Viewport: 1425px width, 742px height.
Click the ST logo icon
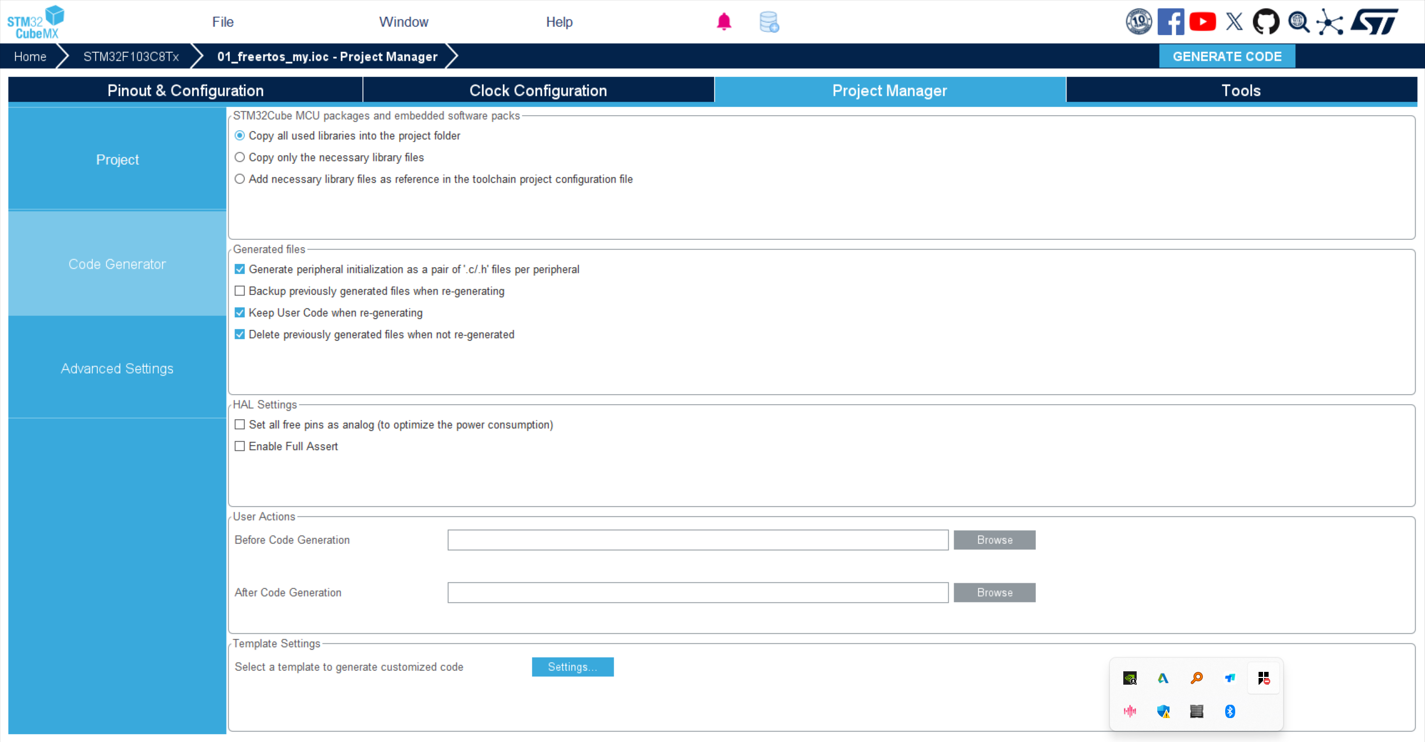tap(1375, 22)
